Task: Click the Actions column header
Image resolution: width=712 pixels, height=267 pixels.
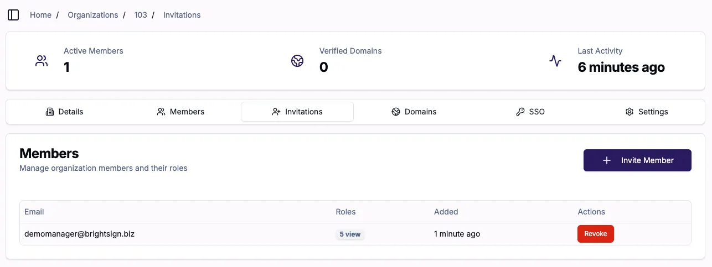Action: (x=591, y=212)
